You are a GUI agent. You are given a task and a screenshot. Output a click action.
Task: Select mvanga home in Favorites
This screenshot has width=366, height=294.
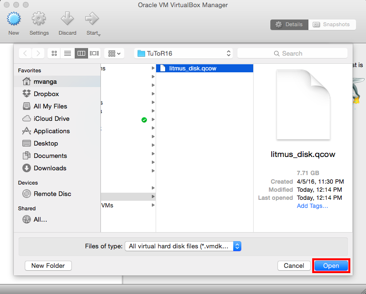[57, 81]
